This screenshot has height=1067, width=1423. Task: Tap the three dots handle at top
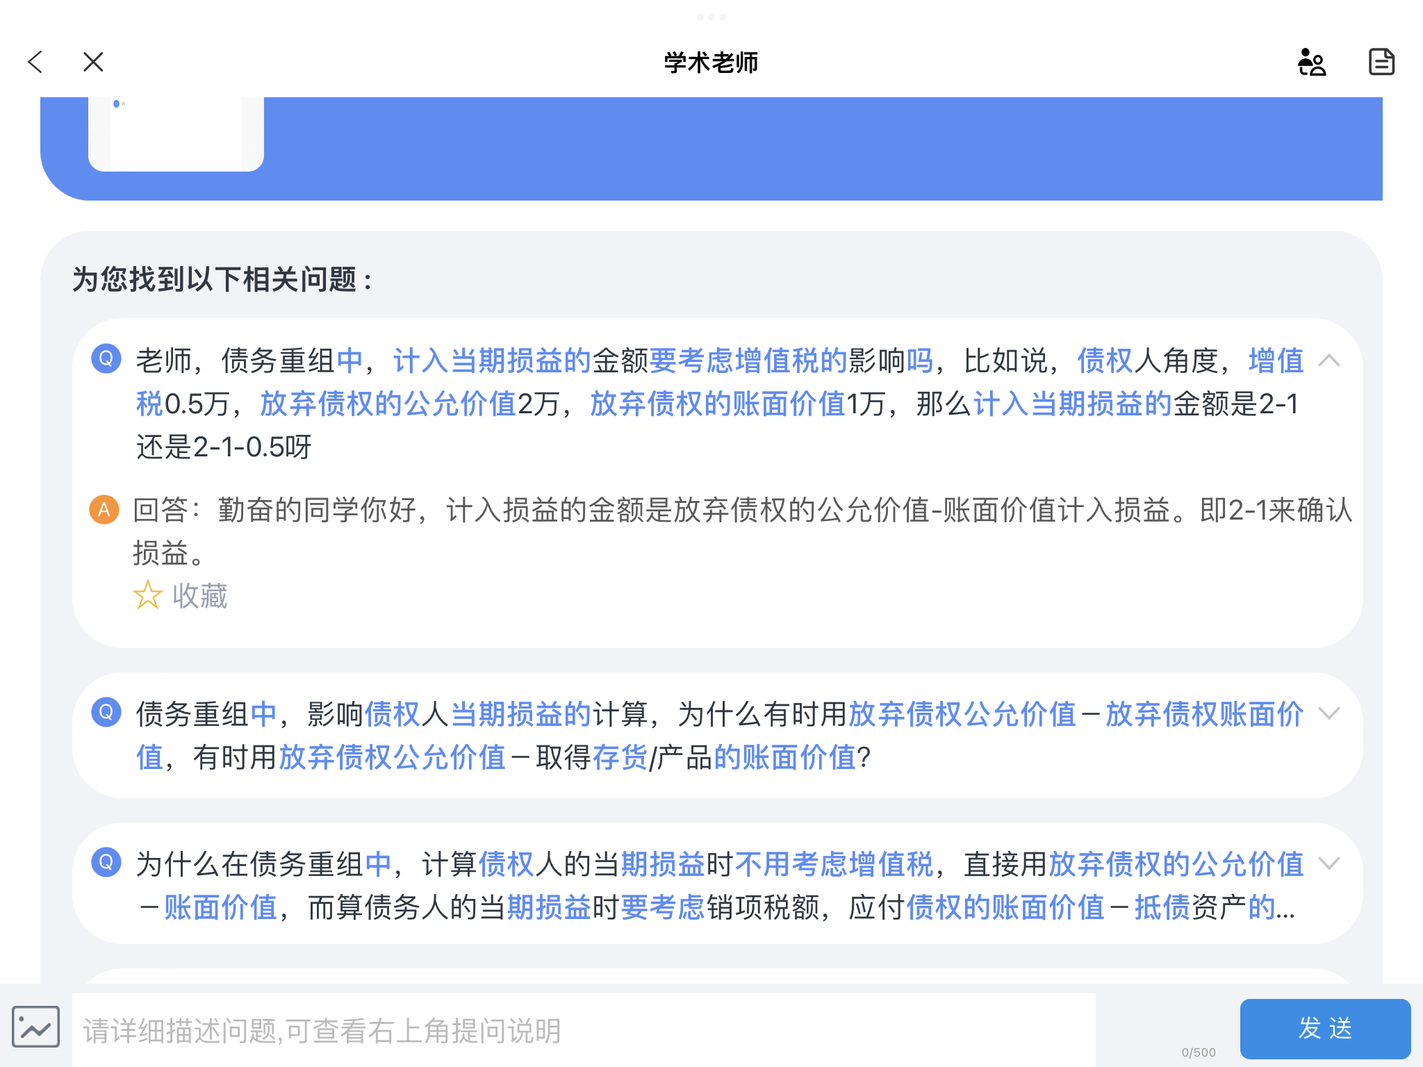(711, 17)
